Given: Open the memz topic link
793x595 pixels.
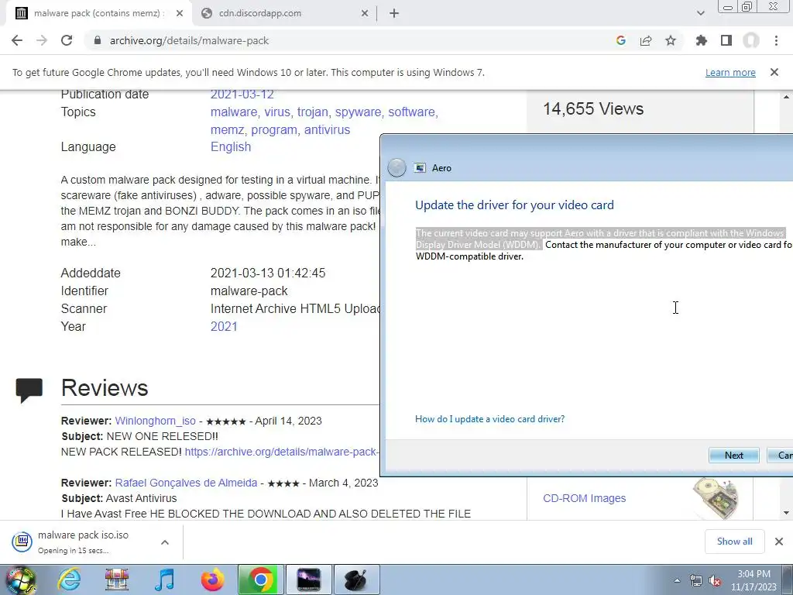Looking at the screenshot, I should pyautogui.click(x=227, y=129).
